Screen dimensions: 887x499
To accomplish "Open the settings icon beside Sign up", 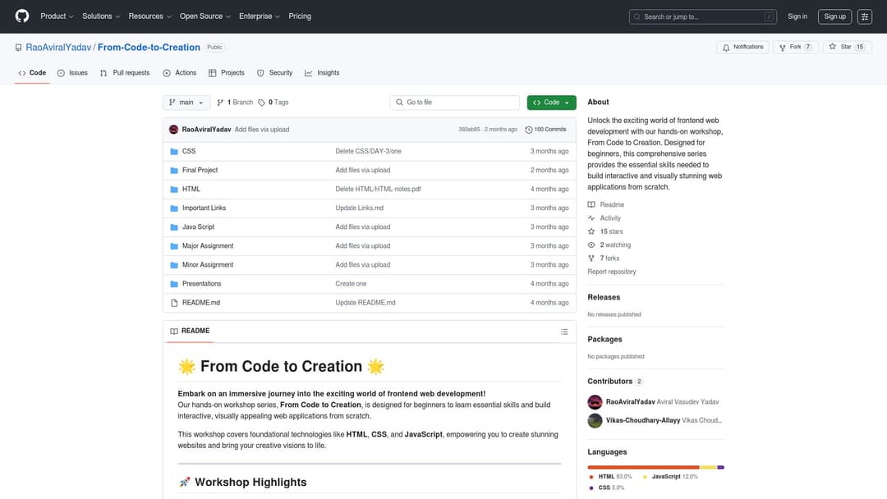I will click(864, 16).
